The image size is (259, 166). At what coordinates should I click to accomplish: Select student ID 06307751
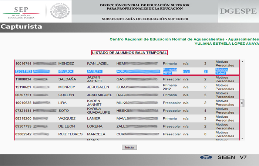23,95
